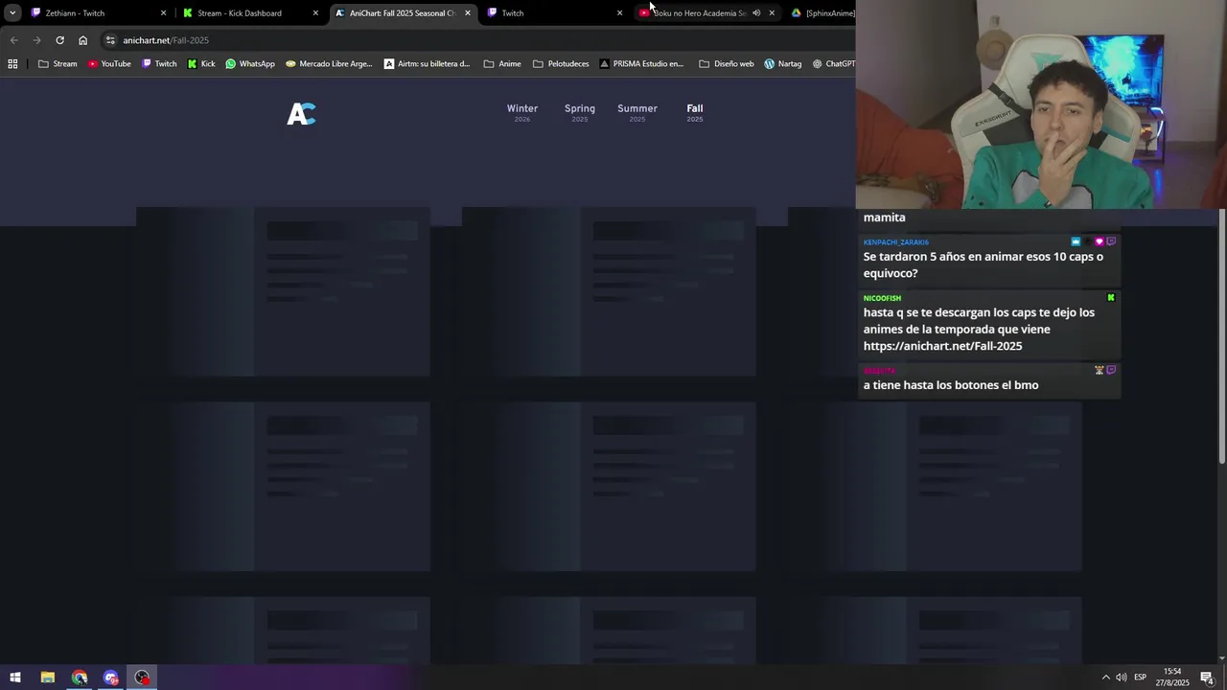Screen dimensions: 1227x690
Task: Switch to the SphinxAnime Drive tab
Action: [822, 13]
